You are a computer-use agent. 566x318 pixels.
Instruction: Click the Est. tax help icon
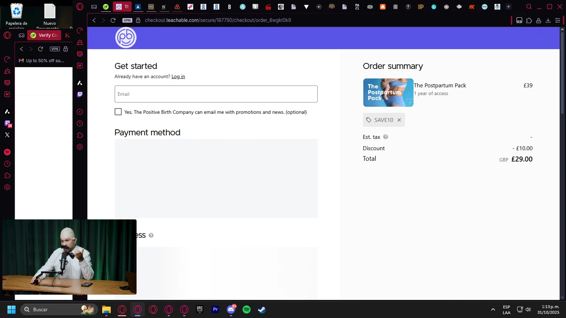(385, 137)
